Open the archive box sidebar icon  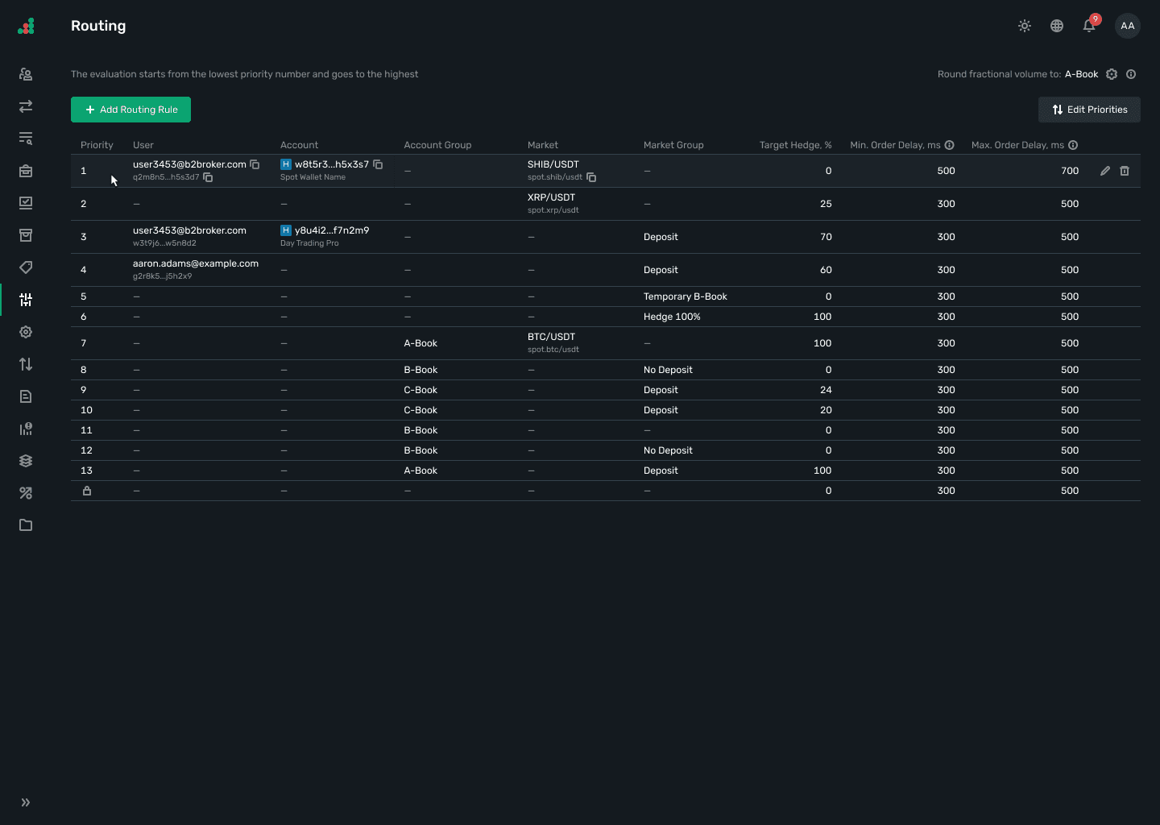pos(26,235)
